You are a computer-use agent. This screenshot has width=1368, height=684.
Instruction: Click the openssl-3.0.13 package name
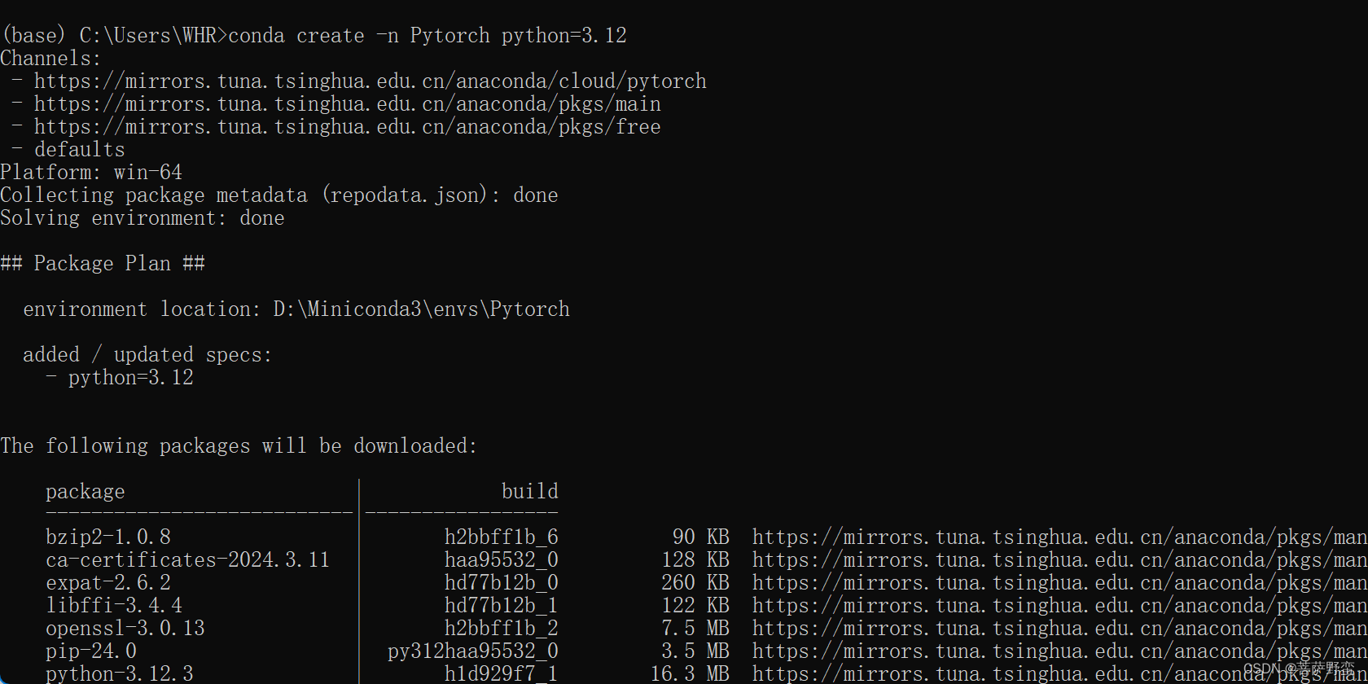click(125, 629)
